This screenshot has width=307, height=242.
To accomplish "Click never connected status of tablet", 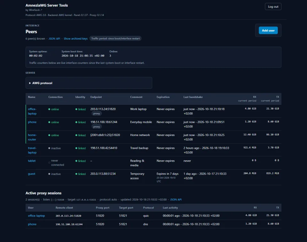I will [x=56, y=163].
